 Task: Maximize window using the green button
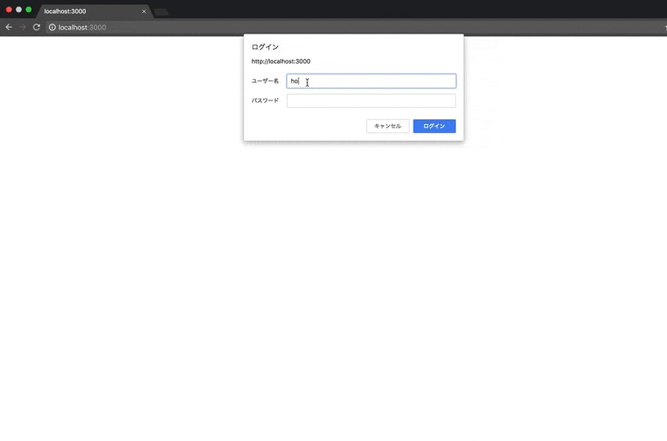(29, 9)
